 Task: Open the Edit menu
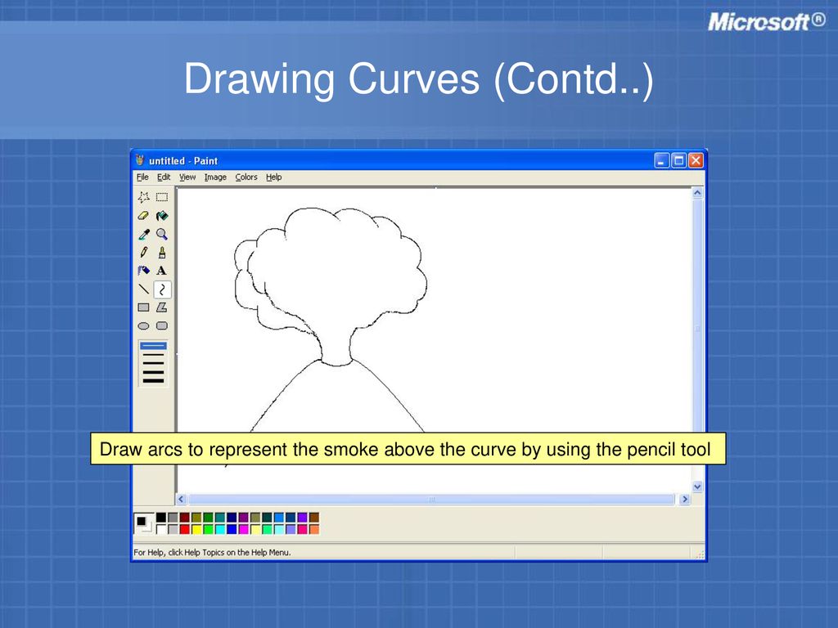point(164,177)
